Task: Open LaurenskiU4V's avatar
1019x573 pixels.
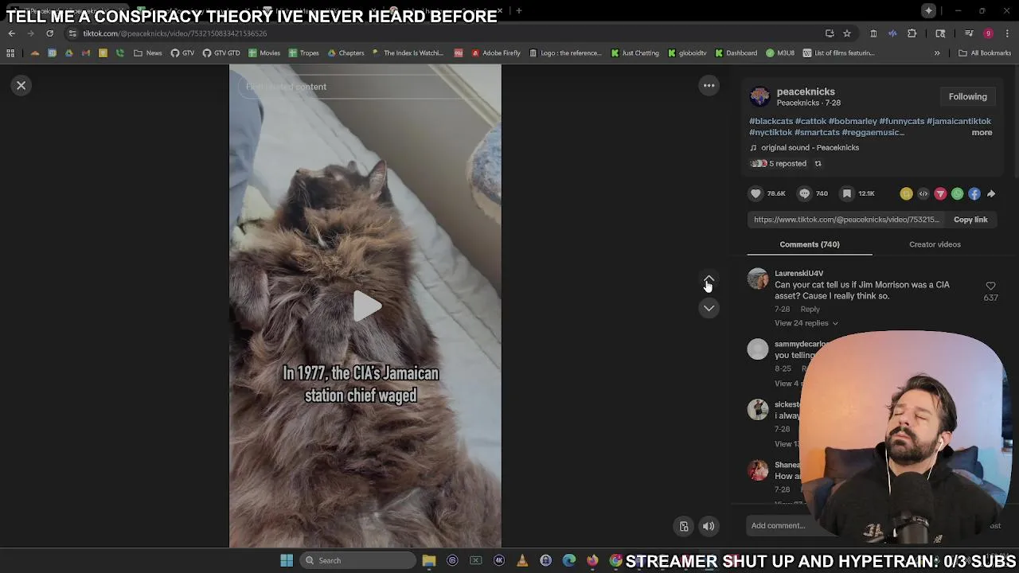Action: point(758,279)
